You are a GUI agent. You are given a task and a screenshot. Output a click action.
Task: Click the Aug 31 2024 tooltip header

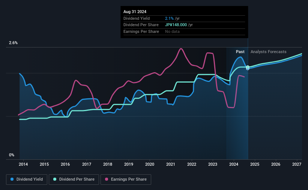[x=135, y=12]
